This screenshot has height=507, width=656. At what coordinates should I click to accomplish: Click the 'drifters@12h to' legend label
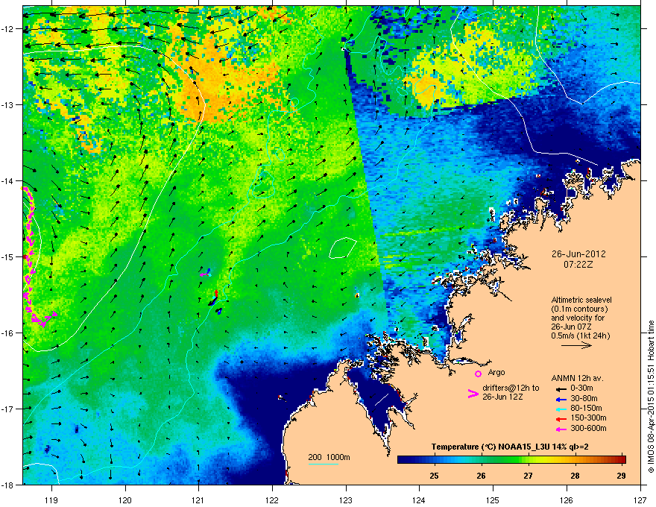511,388
